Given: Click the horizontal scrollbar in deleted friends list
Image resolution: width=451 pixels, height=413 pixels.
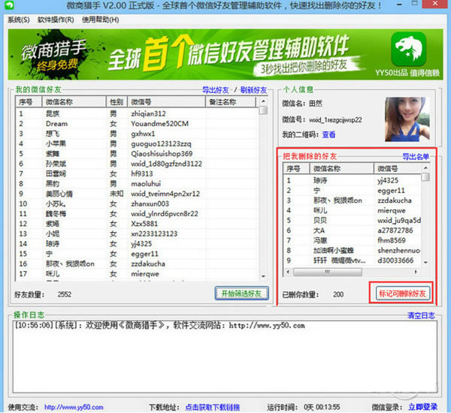Looking at the screenshot, I should point(327,272).
